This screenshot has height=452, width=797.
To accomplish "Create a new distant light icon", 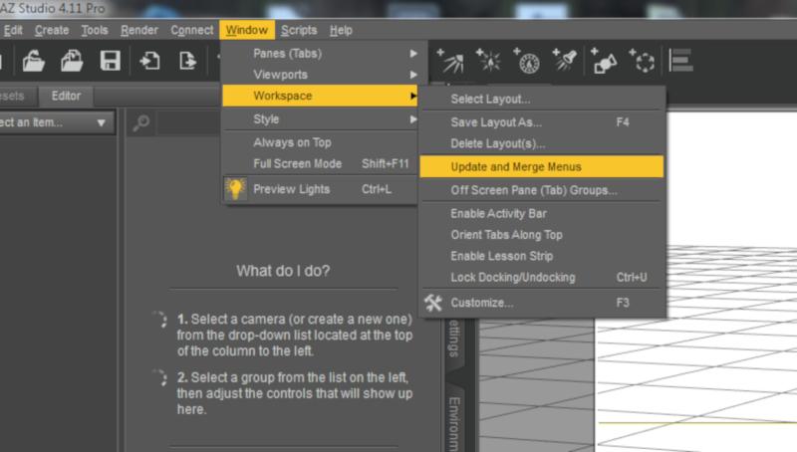I will (450, 61).
